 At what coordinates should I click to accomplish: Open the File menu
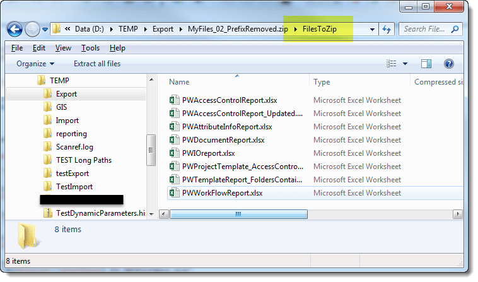(17, 48)
